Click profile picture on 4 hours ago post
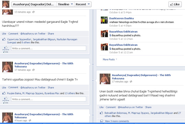The height and width of the screenshot is (124, 185). point(7,118)
